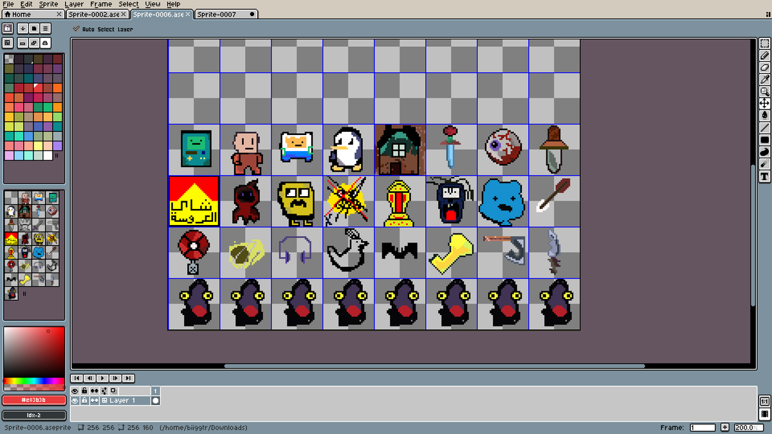Click the tileset mode icon below the palette lock

click(x=8, y=42)
